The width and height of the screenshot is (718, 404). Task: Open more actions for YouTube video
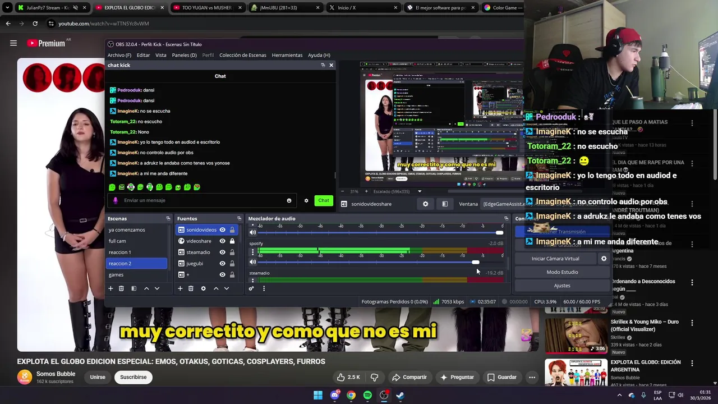(532, 377)
